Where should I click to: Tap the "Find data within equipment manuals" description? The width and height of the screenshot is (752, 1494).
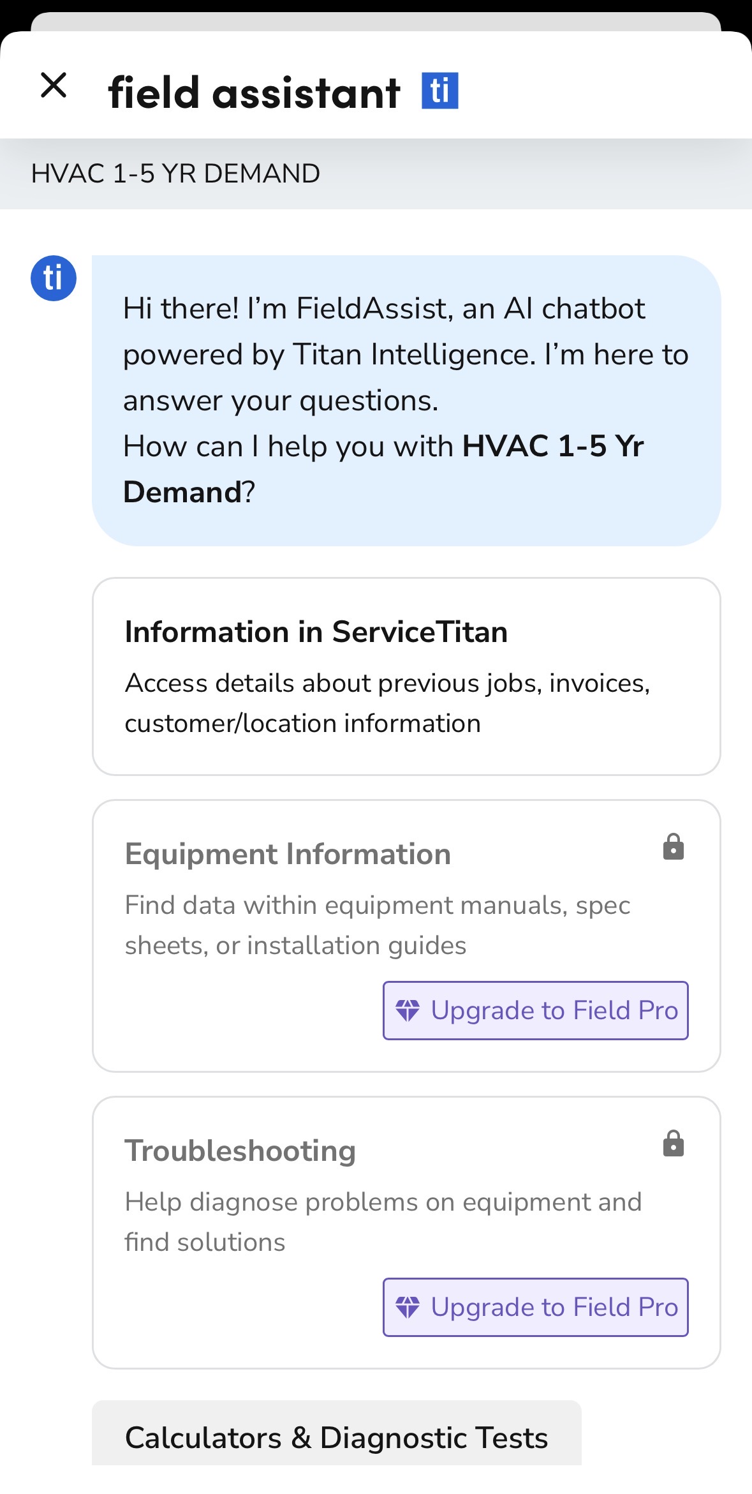(x=377, y=925)
